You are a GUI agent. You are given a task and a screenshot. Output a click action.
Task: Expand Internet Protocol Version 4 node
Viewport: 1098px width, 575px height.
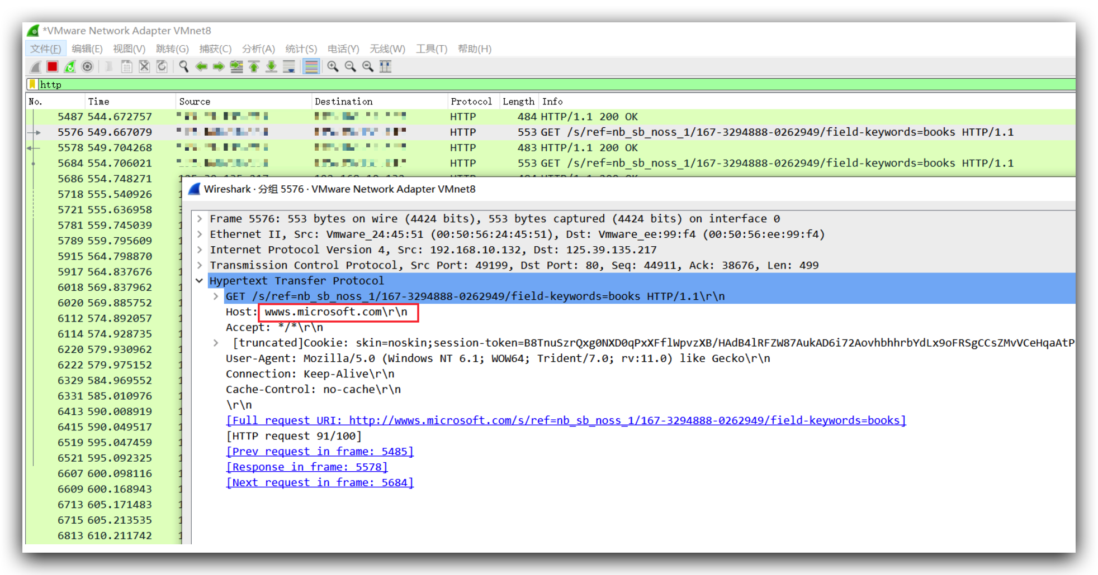(200, 250)
